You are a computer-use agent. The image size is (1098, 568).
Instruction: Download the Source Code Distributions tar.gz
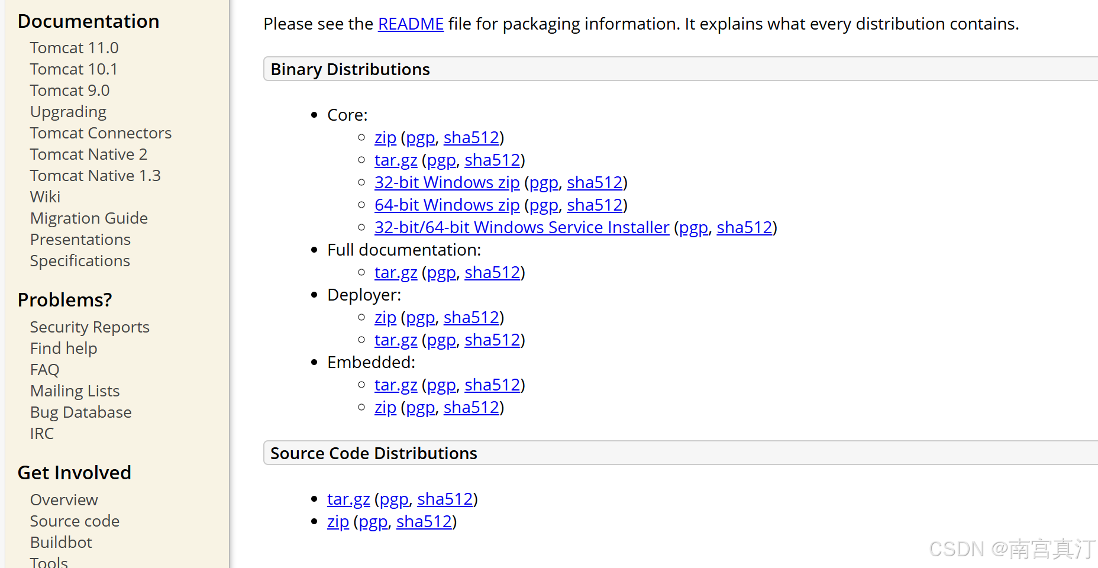point(348,499)
